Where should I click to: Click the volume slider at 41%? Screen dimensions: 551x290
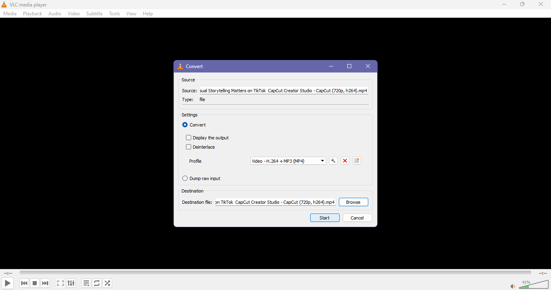(x=534, y=285)
